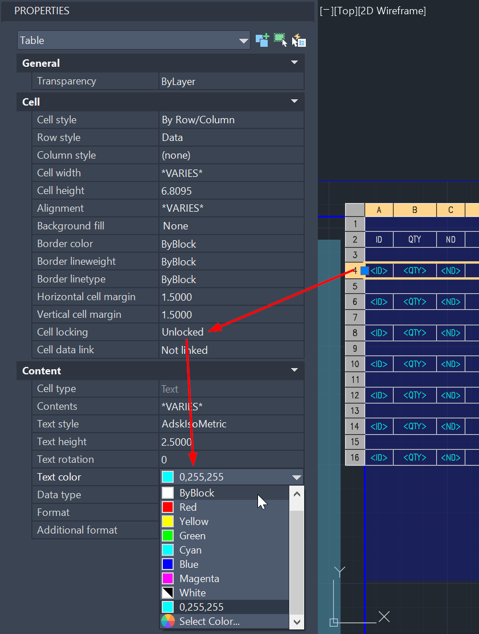Open Quick Select from the Properties palette
479x634 pixels.
[298, 40]
